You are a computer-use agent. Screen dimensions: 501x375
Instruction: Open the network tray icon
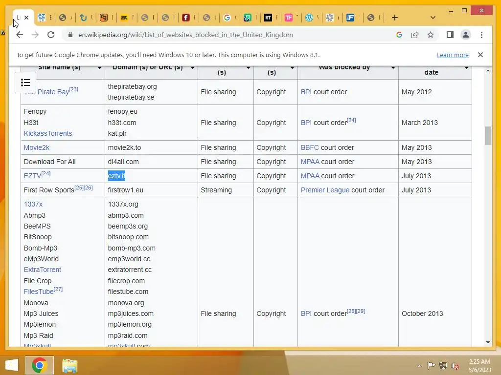(x=443, y=366)
